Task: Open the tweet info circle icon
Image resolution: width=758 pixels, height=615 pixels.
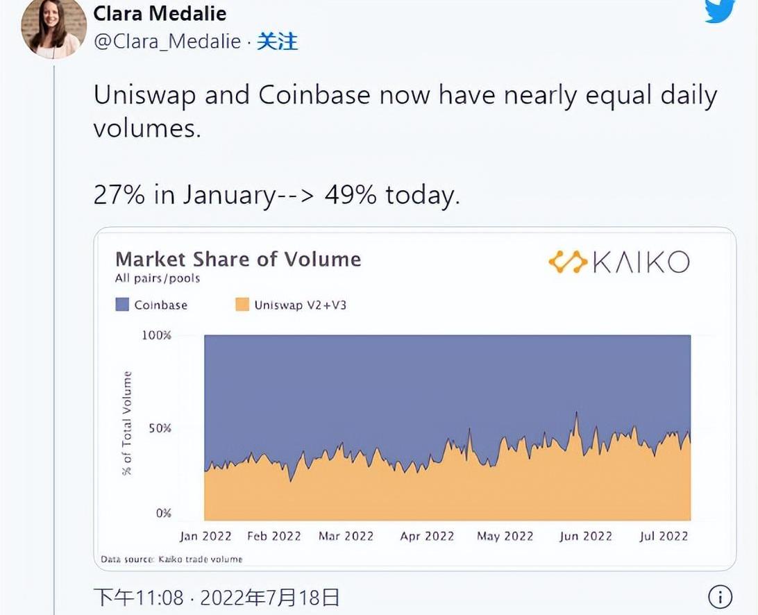Action: [x=720, y=596]
